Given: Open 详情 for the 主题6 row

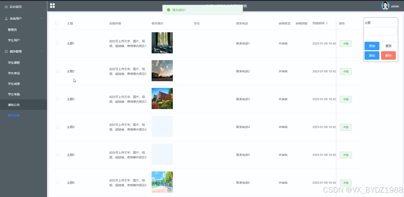Looking at the screenshot, I should pos(346,183).
